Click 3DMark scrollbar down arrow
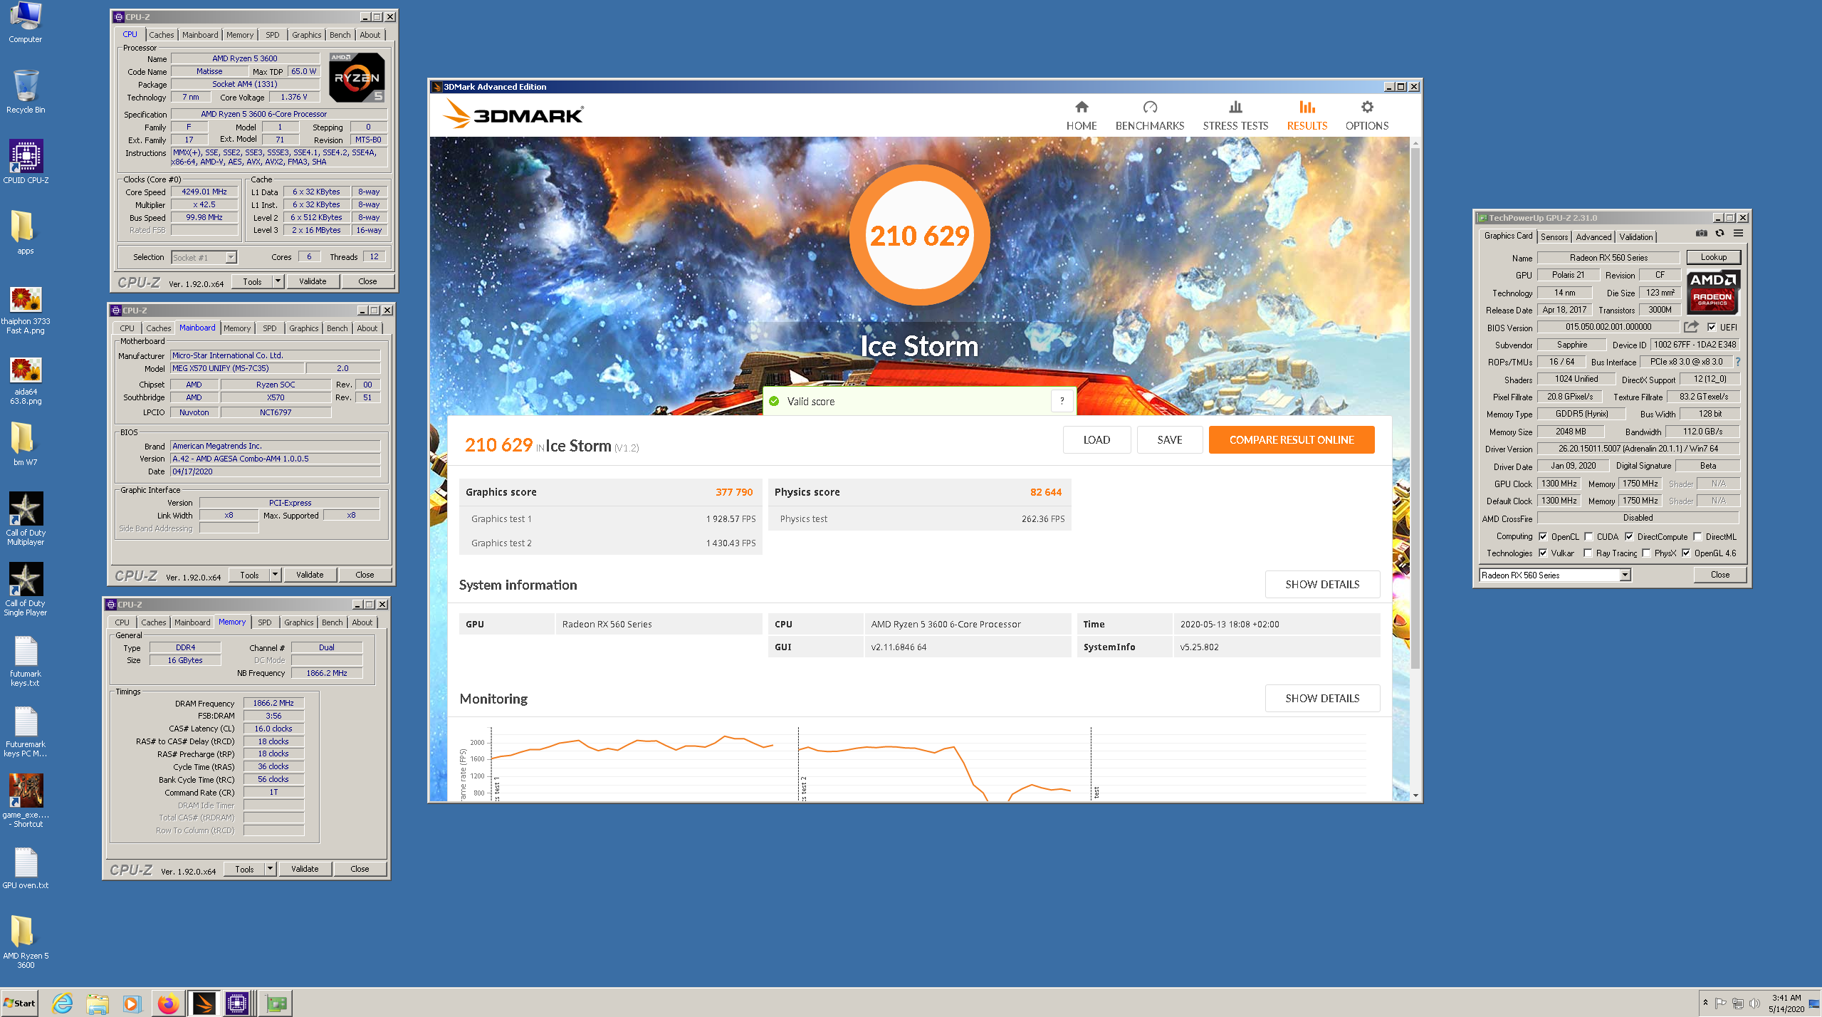 tap(1415, 796)
